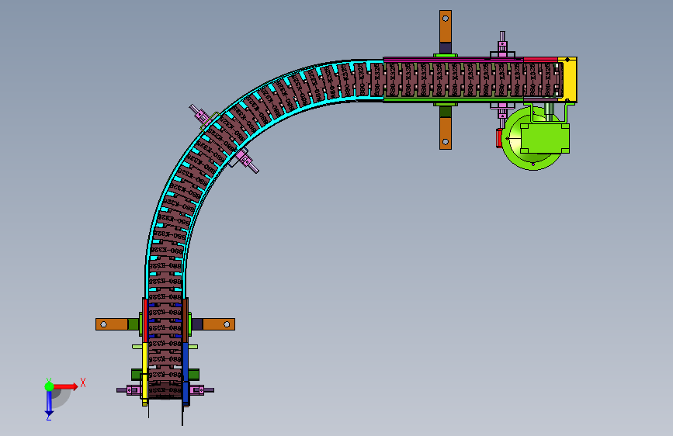Pick the red side guard strip at curve exit

click(x=146, y=320)
